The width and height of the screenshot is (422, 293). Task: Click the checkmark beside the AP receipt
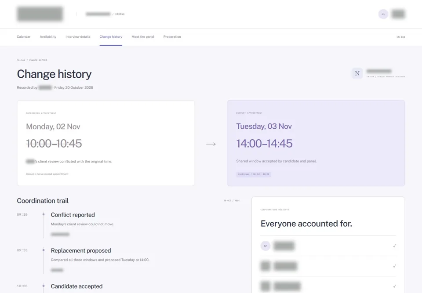point(394,246)
